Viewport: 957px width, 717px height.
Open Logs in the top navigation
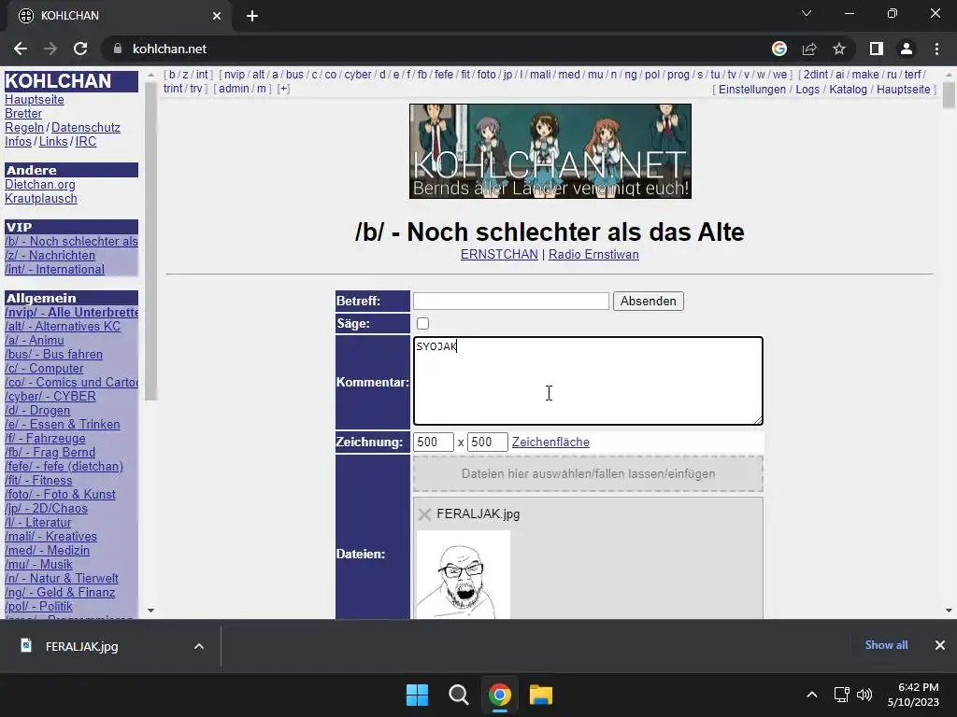[807, 90]
